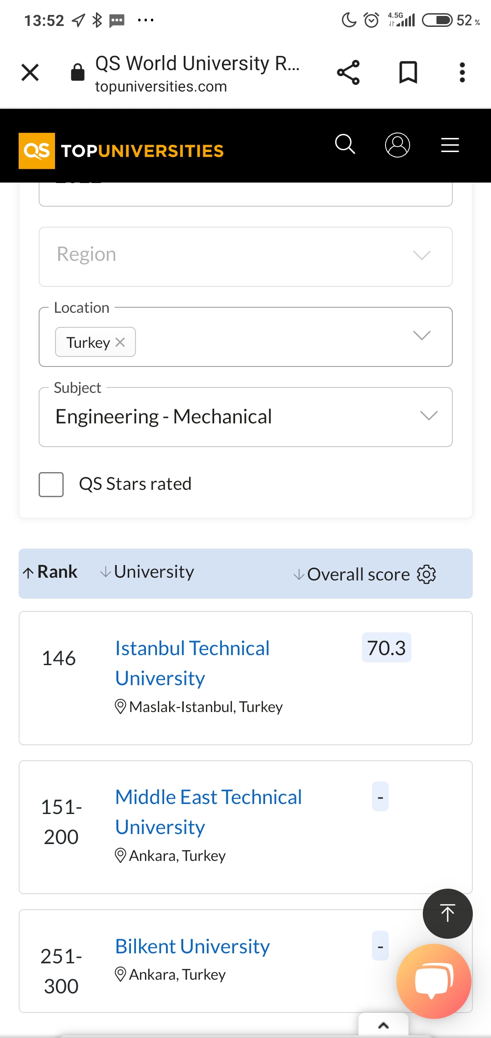The width and height of the screenshot is (491, 1038).
Task: Enable the QS Stars rated checkbox
Action: tap(51, 484)
